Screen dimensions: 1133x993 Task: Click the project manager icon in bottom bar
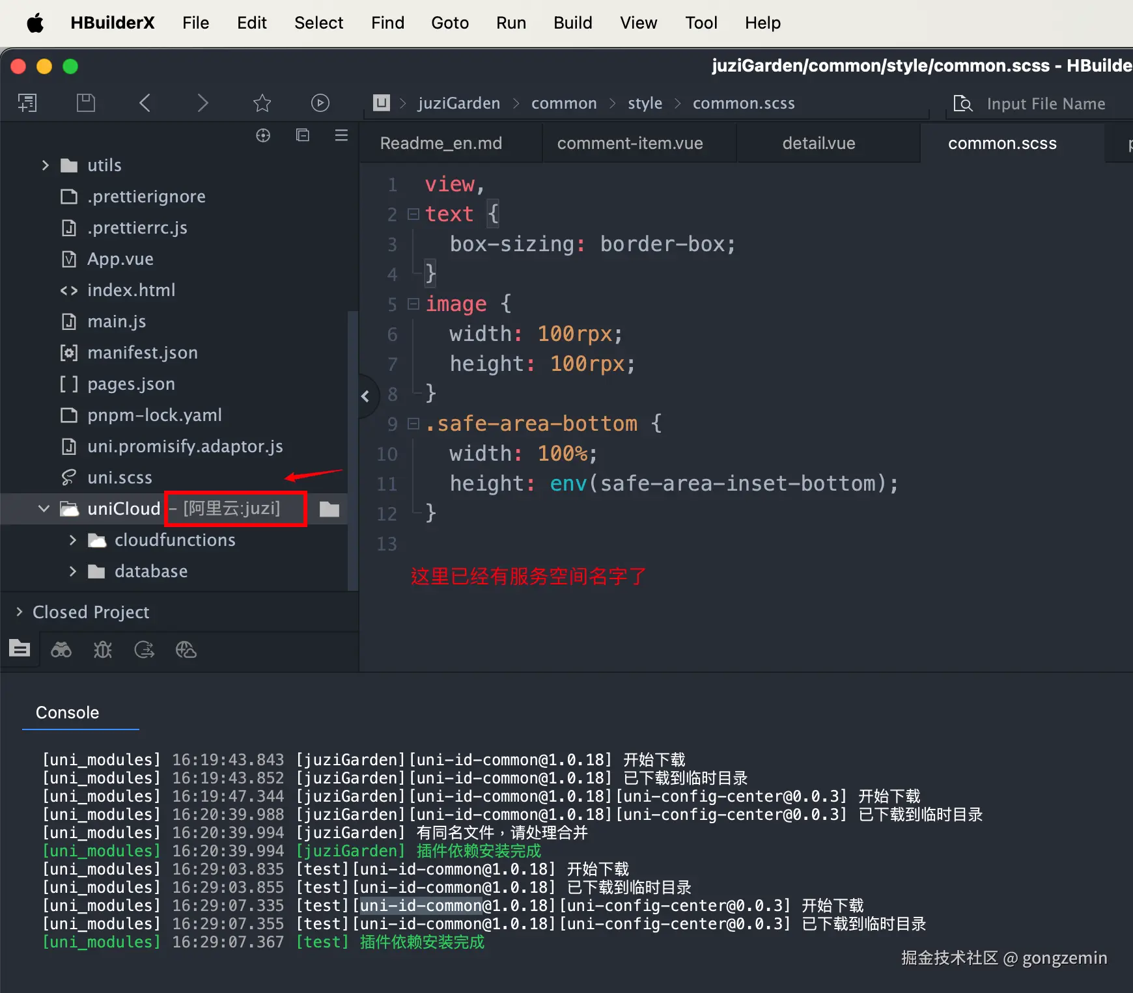[20, 649]
